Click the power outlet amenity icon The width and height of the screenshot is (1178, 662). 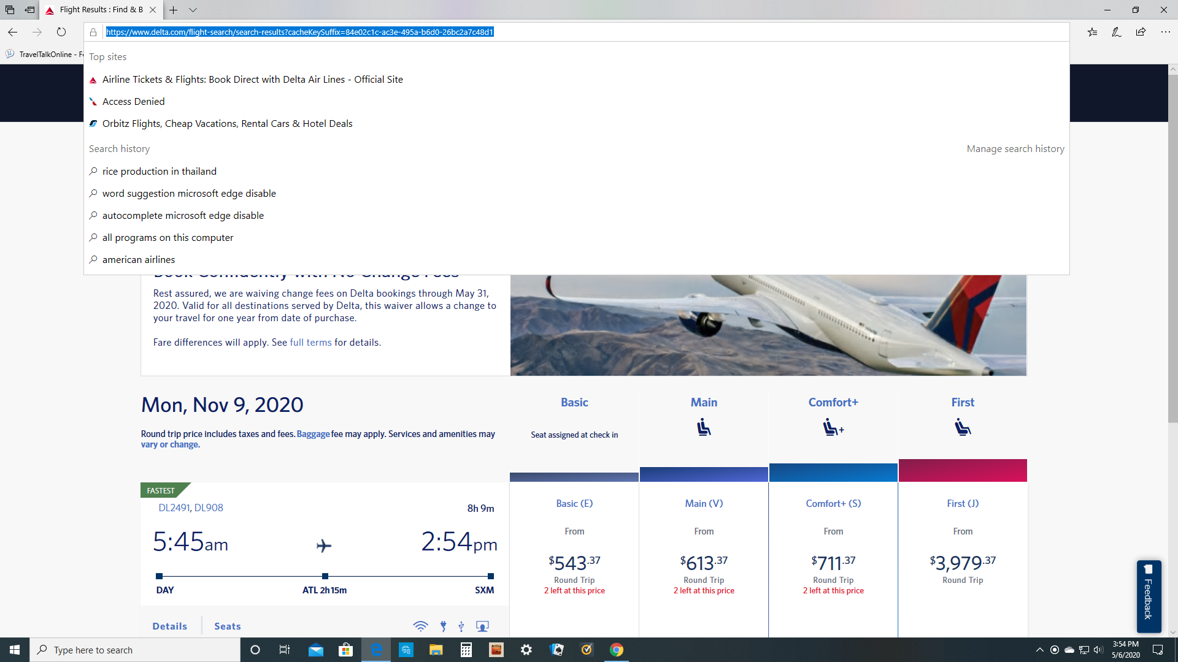tap(443, 626)
